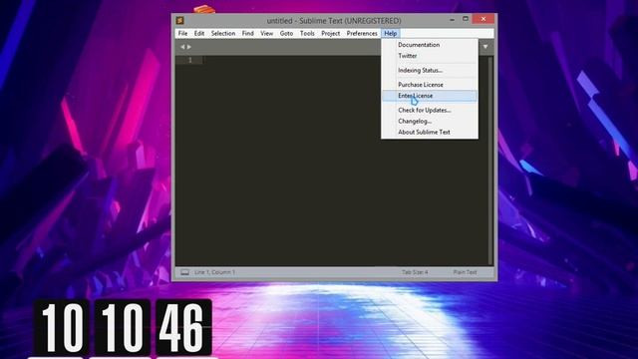Open the tab list dropdown arrow

coord(485,47)
